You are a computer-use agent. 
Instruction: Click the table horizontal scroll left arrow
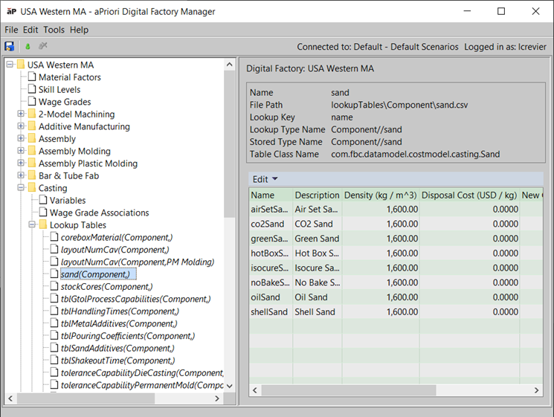click(255, 390)
